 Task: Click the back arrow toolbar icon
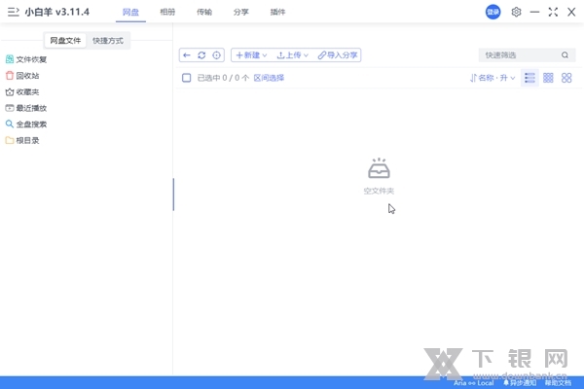click(187, 55)
